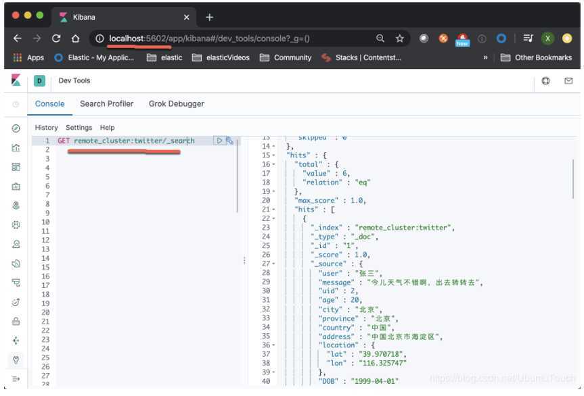This screenshot has width=584, height=396.
Task: Open the Dashboard app in sidebar
Action: (x=16, y=167)
